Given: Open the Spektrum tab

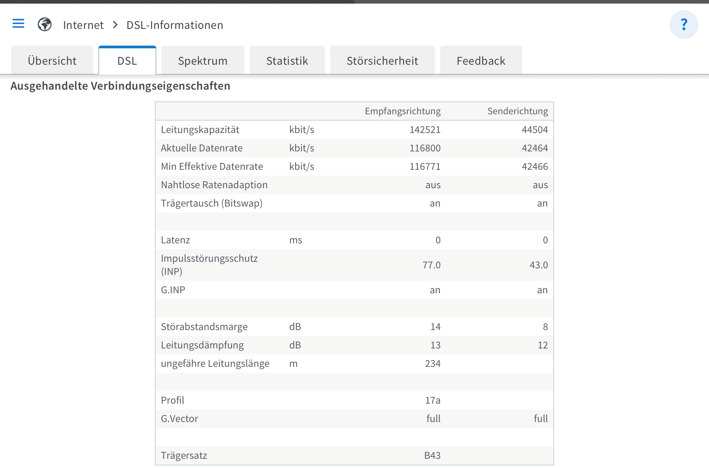Looking at the screenshot, I should pos(203,61).
